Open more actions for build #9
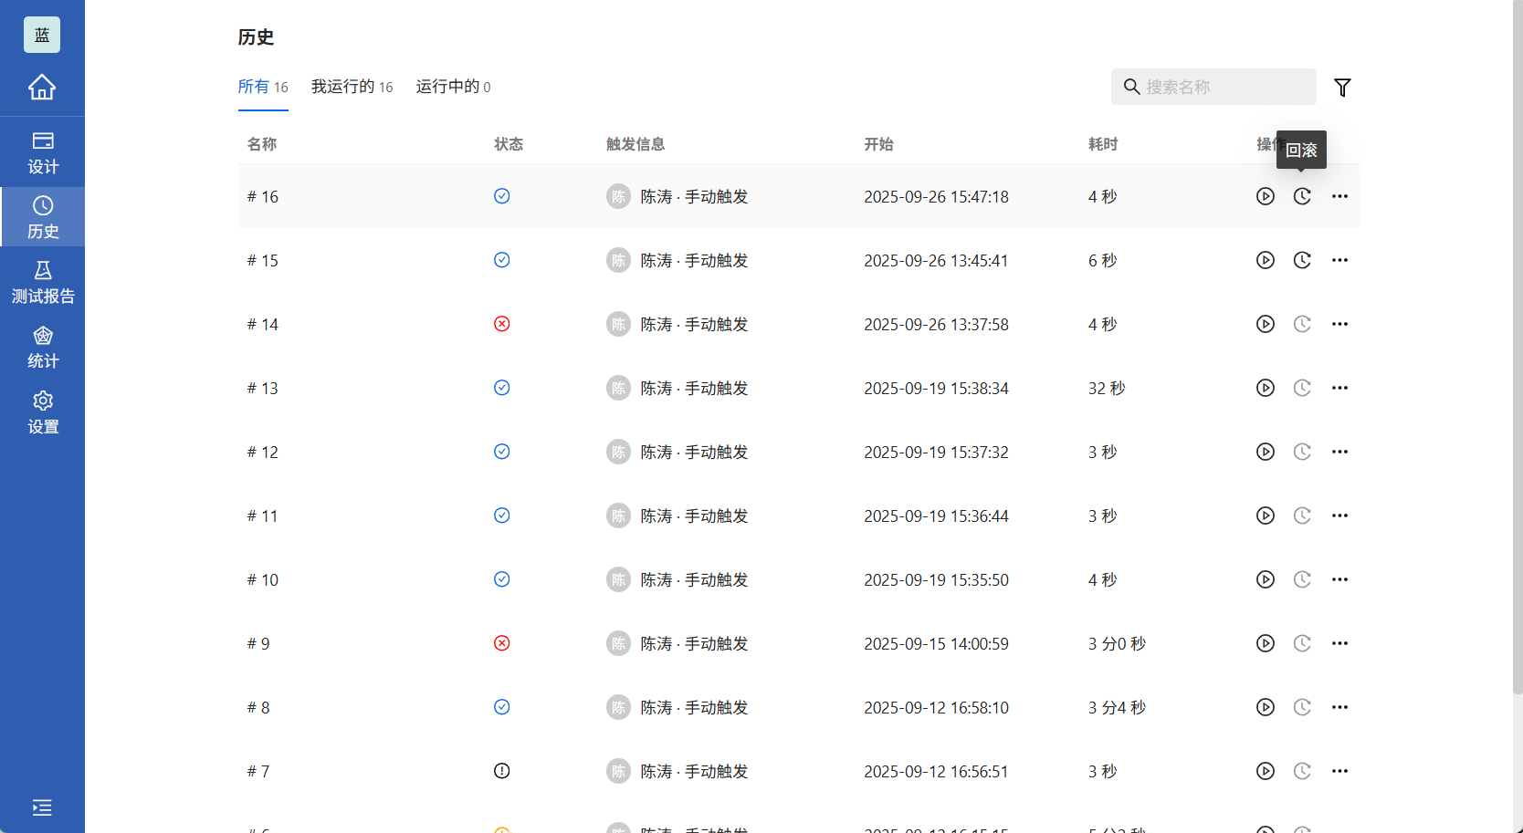 [1339, 643]
